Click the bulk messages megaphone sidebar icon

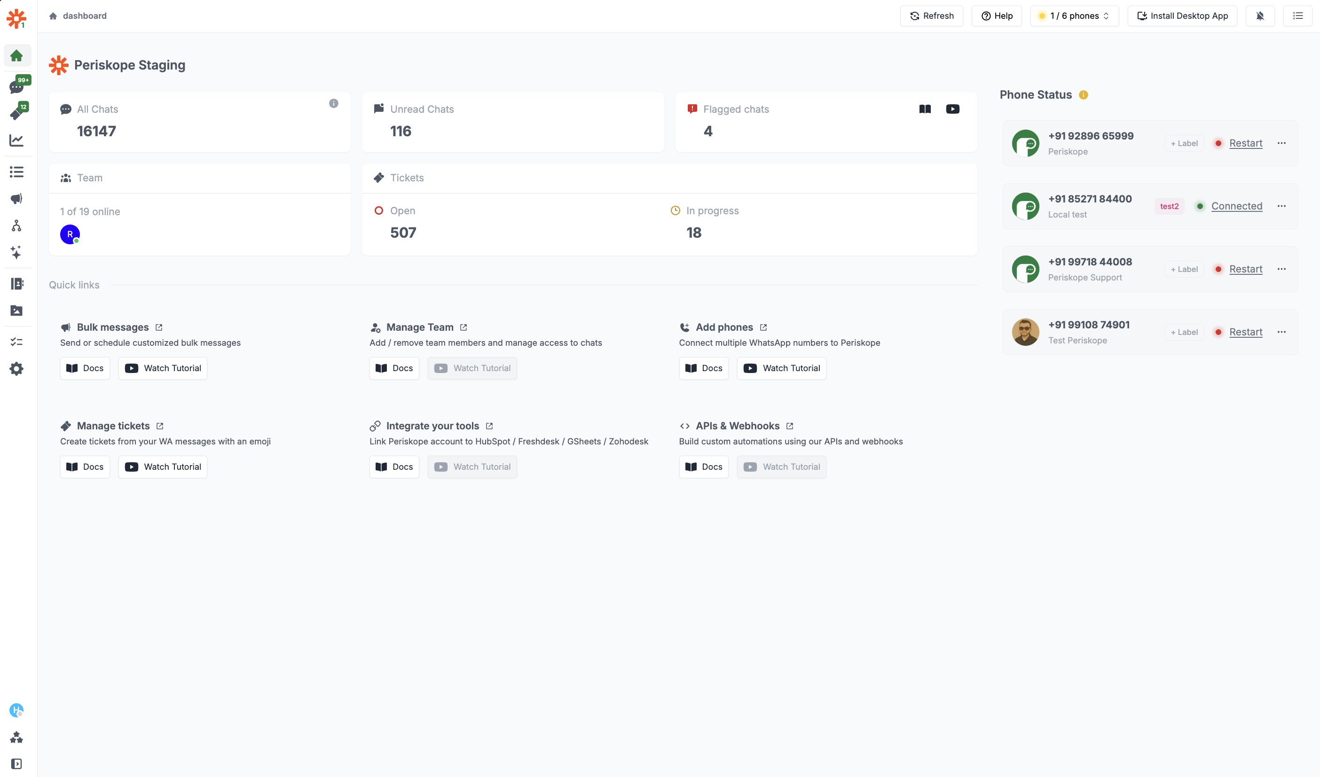tap(16, 199)
